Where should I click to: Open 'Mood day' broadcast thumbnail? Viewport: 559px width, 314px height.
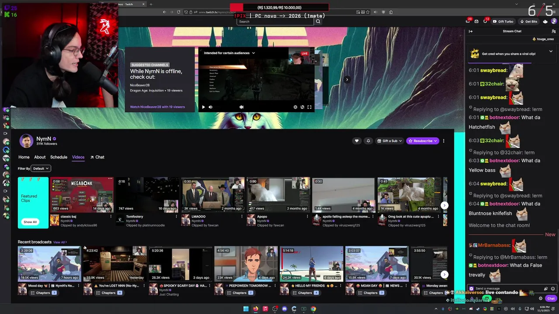pos(49,263)
